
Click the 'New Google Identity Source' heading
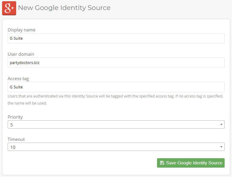tap(64, 8)
